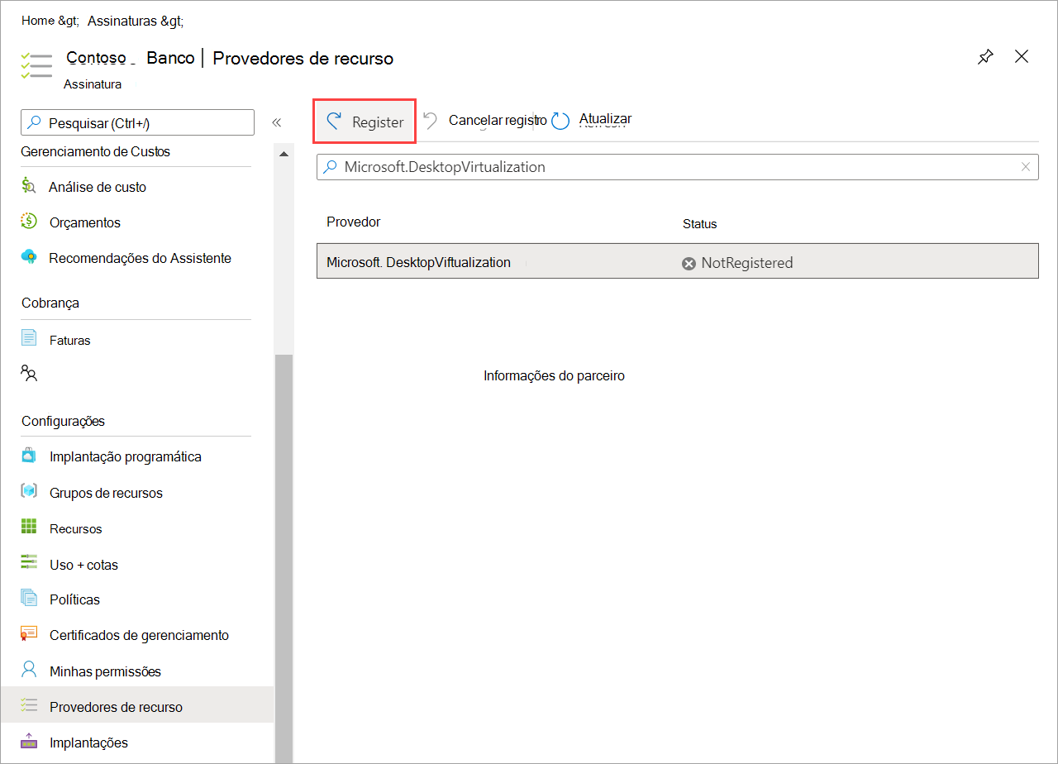Sort by the Provedor column header

[353, 222]
